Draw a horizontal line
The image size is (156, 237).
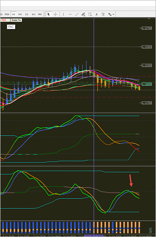click(x=70, y=14)
